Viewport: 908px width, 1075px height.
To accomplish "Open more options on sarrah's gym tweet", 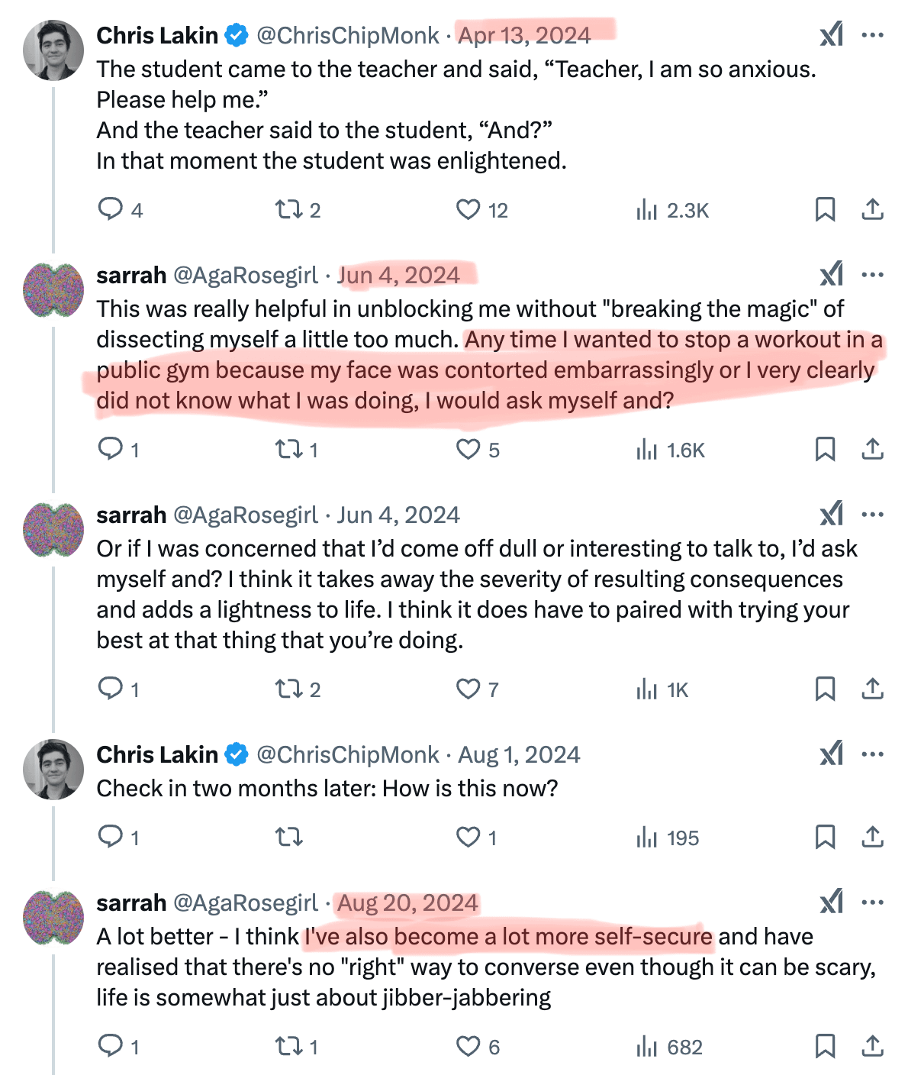I will click(872, 275).
